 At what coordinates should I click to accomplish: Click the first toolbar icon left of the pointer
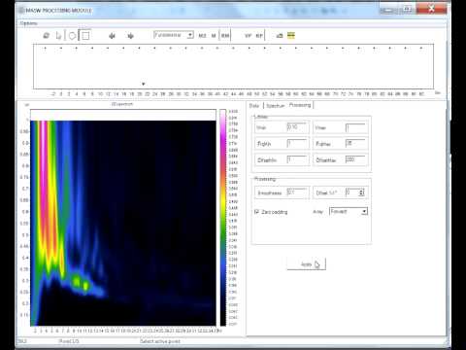pos(46,36)
